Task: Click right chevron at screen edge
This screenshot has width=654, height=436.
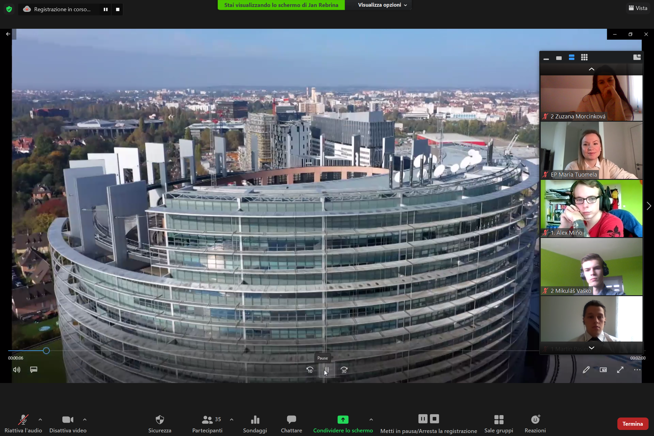Action: 649,206
